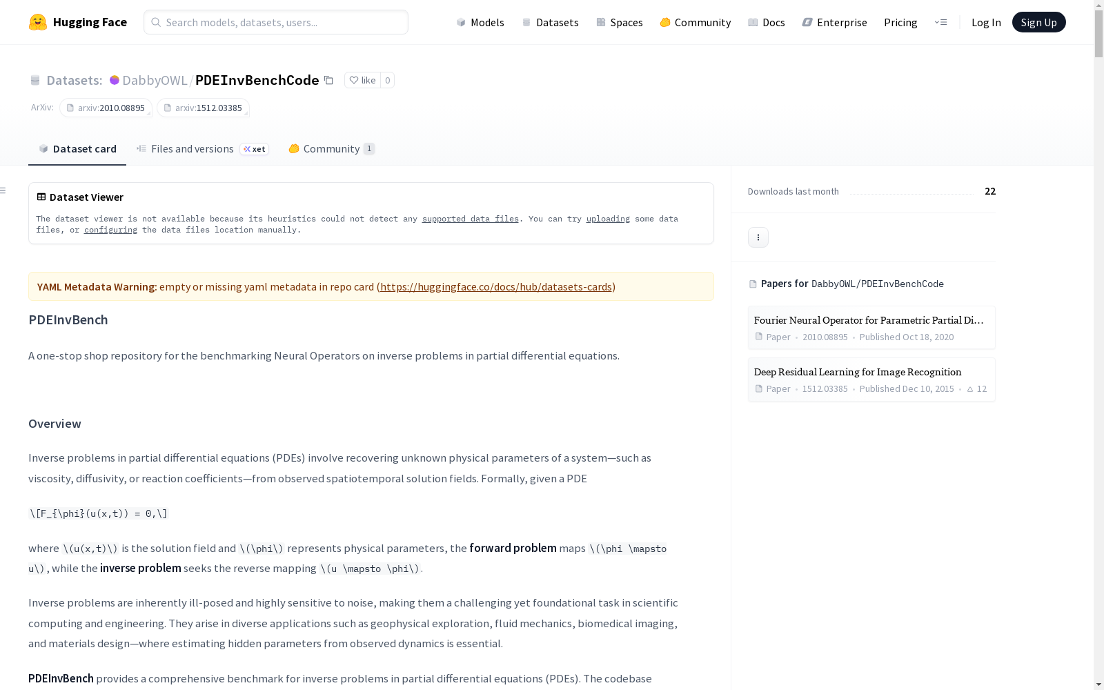The image size is (1104, 690).
Task: Switch to the Community tab with 1 discussion
Action: [x=332, y=148]
